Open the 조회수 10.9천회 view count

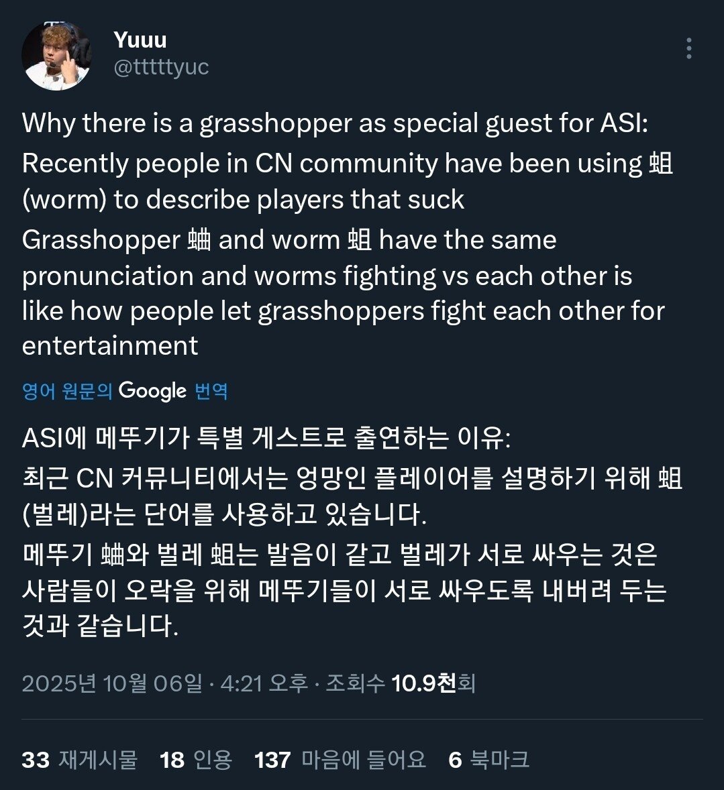pyautogui.click(x=401, y=683)
